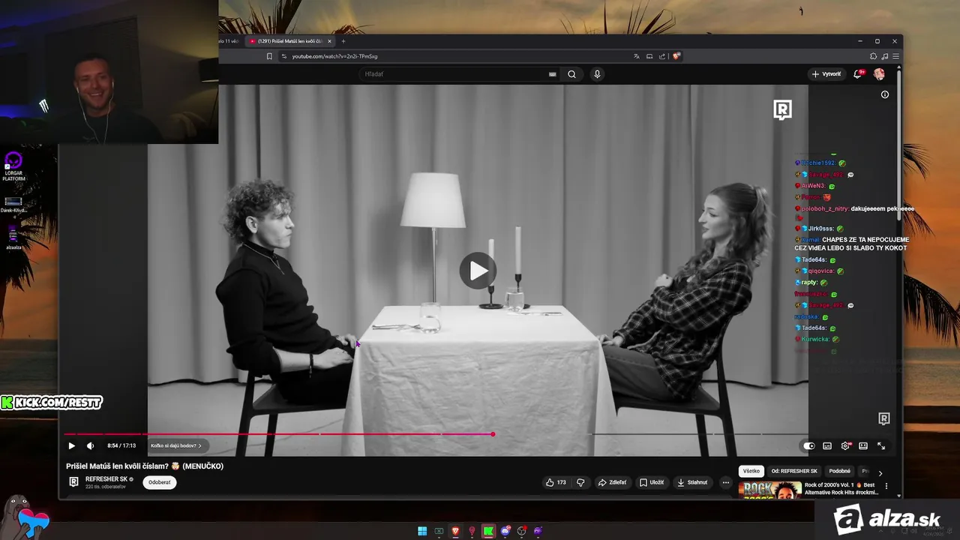Open a new browser tab
The image size is (960, 540).
point(343,41)
